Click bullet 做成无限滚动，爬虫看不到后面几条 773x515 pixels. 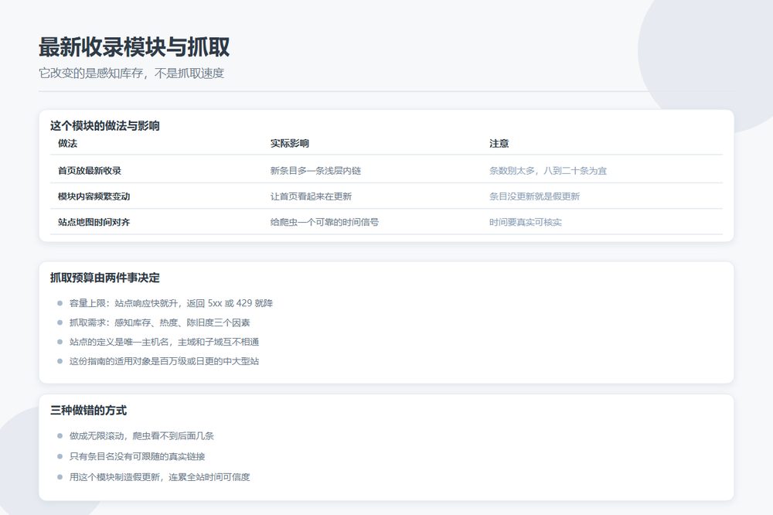(141, 435)
